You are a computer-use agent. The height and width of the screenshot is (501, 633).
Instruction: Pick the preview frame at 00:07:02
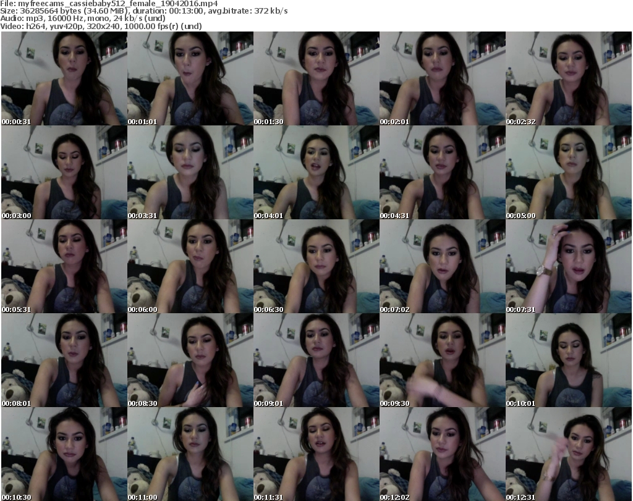(442, 267)
